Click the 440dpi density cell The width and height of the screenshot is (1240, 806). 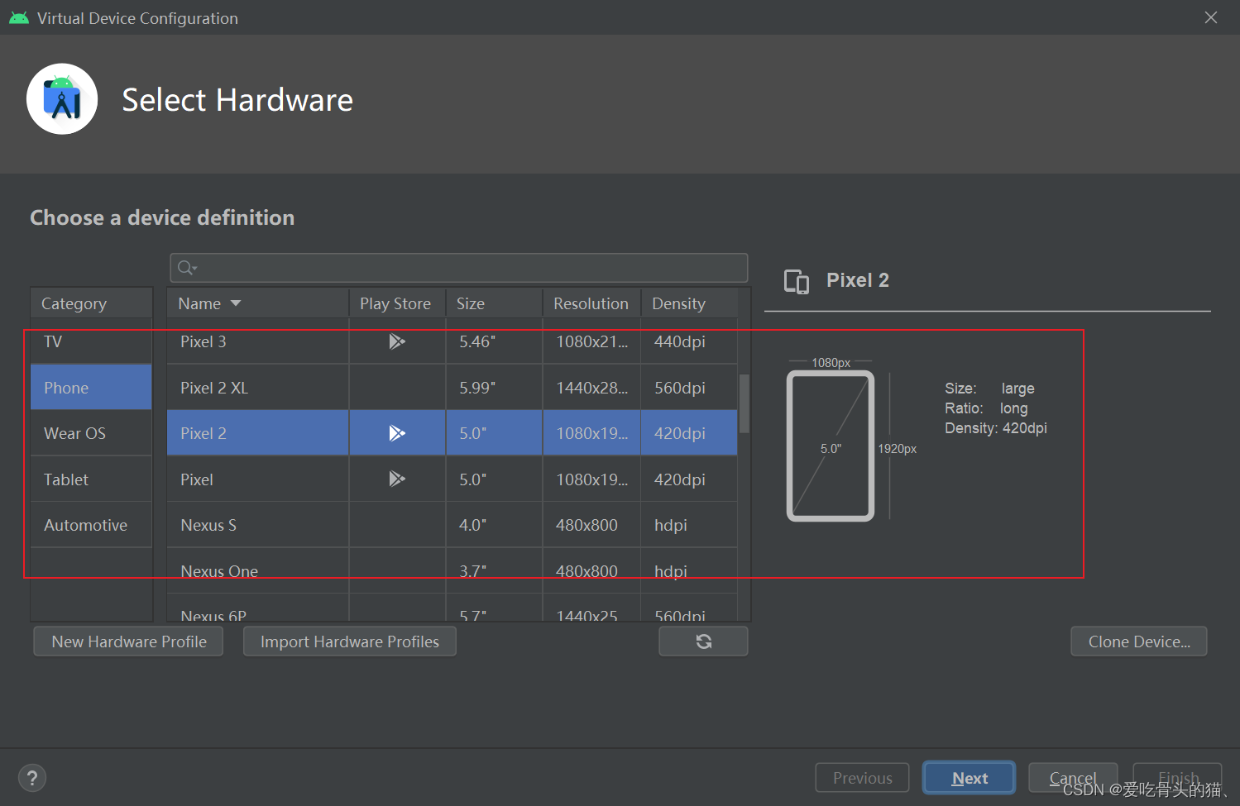(689, 341)
